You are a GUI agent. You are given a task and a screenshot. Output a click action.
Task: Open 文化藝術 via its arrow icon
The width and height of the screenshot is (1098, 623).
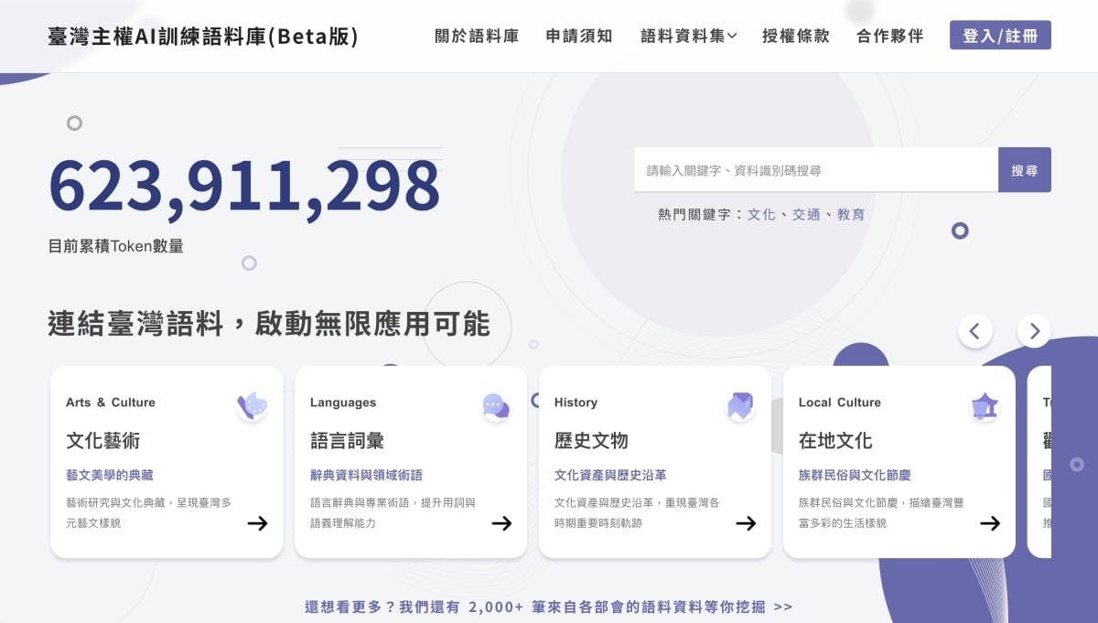tap(257, 523)
